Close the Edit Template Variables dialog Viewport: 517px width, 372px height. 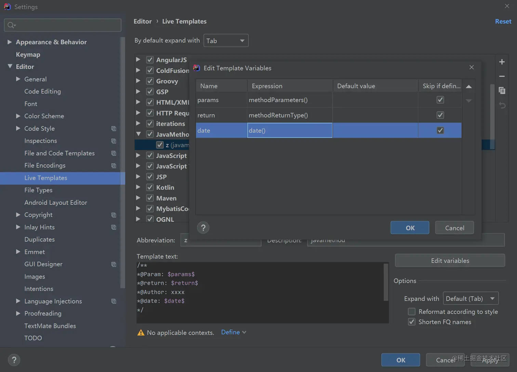click(472, 67)
